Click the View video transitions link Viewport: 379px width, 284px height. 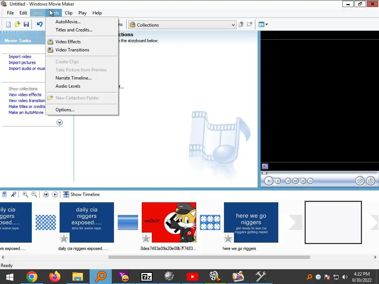(27, 101)
